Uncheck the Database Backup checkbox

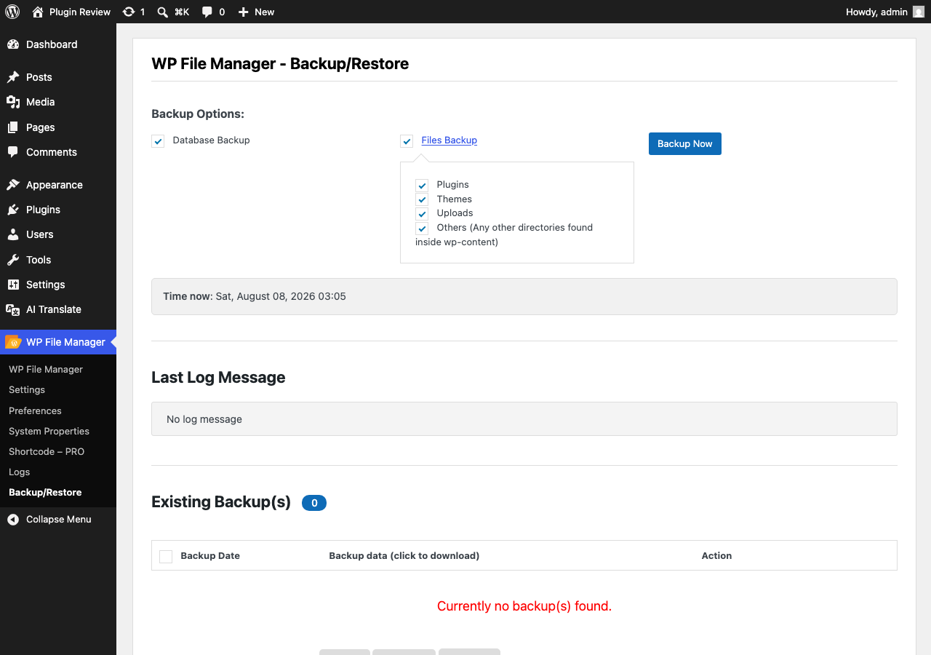[x=158, y=141]
